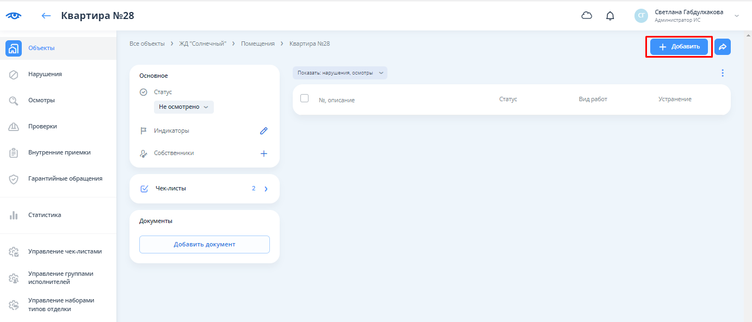This screenshot has height=322, width=752.
Task: Open Чек-листы section via chevron
Action: click(x=266, y=189)
